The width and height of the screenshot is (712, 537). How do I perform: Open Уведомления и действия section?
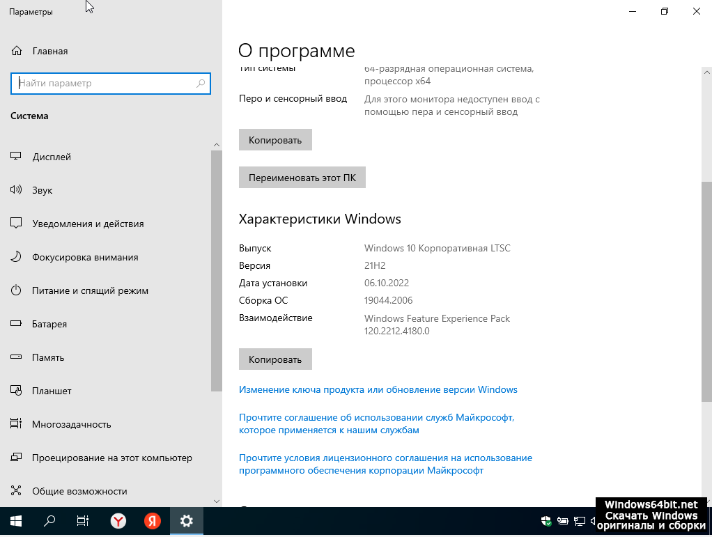pos(88,224)
